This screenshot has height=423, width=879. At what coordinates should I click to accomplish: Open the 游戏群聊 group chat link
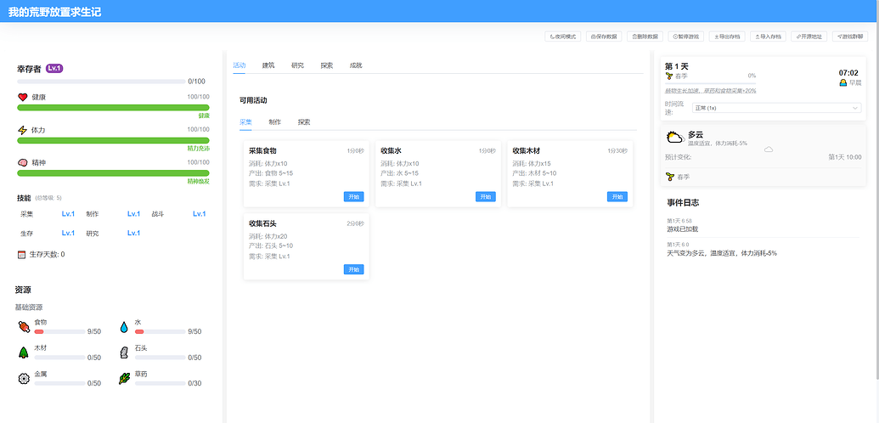[850, 37]
